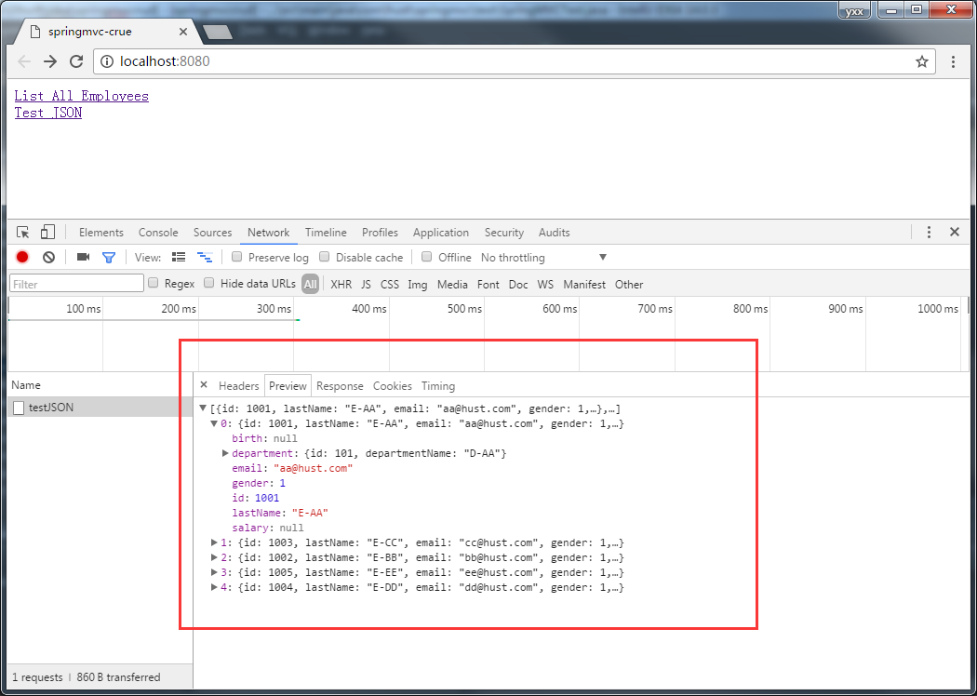Filter requests by Manifest
This screenshot has width=977, height=696.
click(584, 284)
